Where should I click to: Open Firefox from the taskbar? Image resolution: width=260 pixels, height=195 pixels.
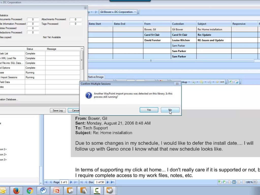pyautogui.click(x=17, y=191)
